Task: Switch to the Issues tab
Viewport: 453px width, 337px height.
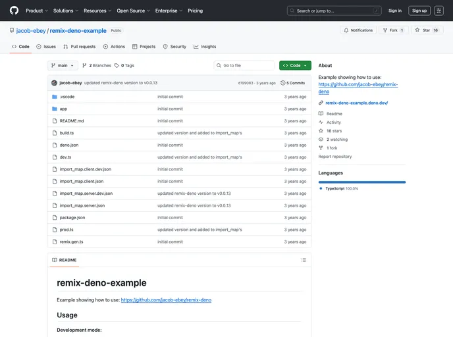Action: click(x=46, y=47)
